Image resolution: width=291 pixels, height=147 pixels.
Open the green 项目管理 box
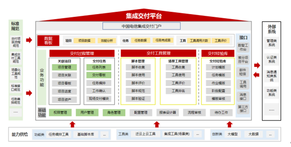click(64, 67)
